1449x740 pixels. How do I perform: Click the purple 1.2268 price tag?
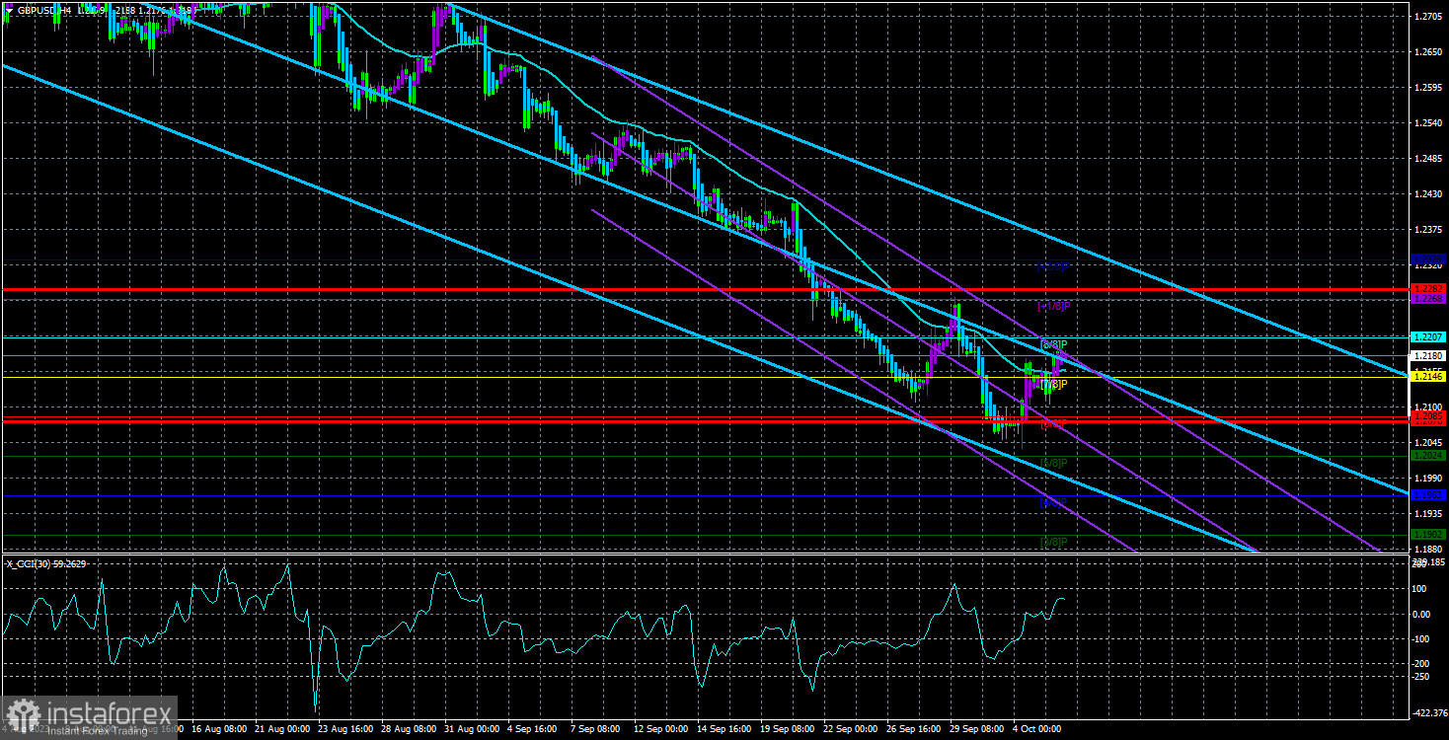(1429, 298)
